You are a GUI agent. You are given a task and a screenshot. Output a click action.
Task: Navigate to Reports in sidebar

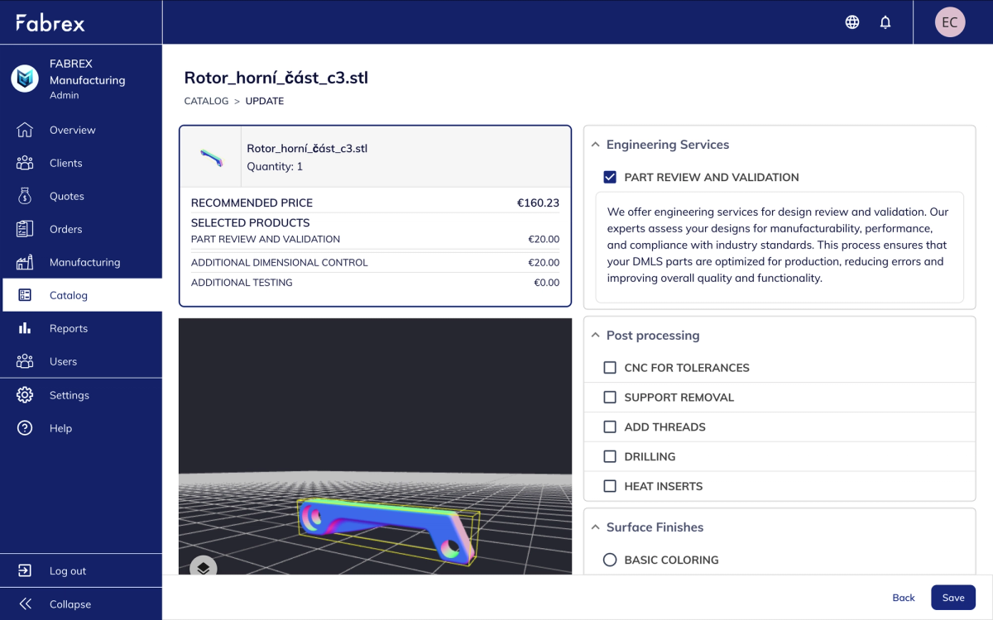(x=81, y=328)
